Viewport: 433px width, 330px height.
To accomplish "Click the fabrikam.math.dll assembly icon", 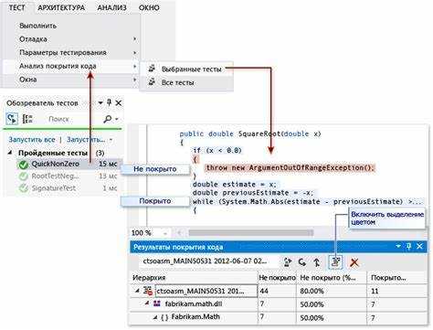I will pyautogui.click(x=156, y=303).
